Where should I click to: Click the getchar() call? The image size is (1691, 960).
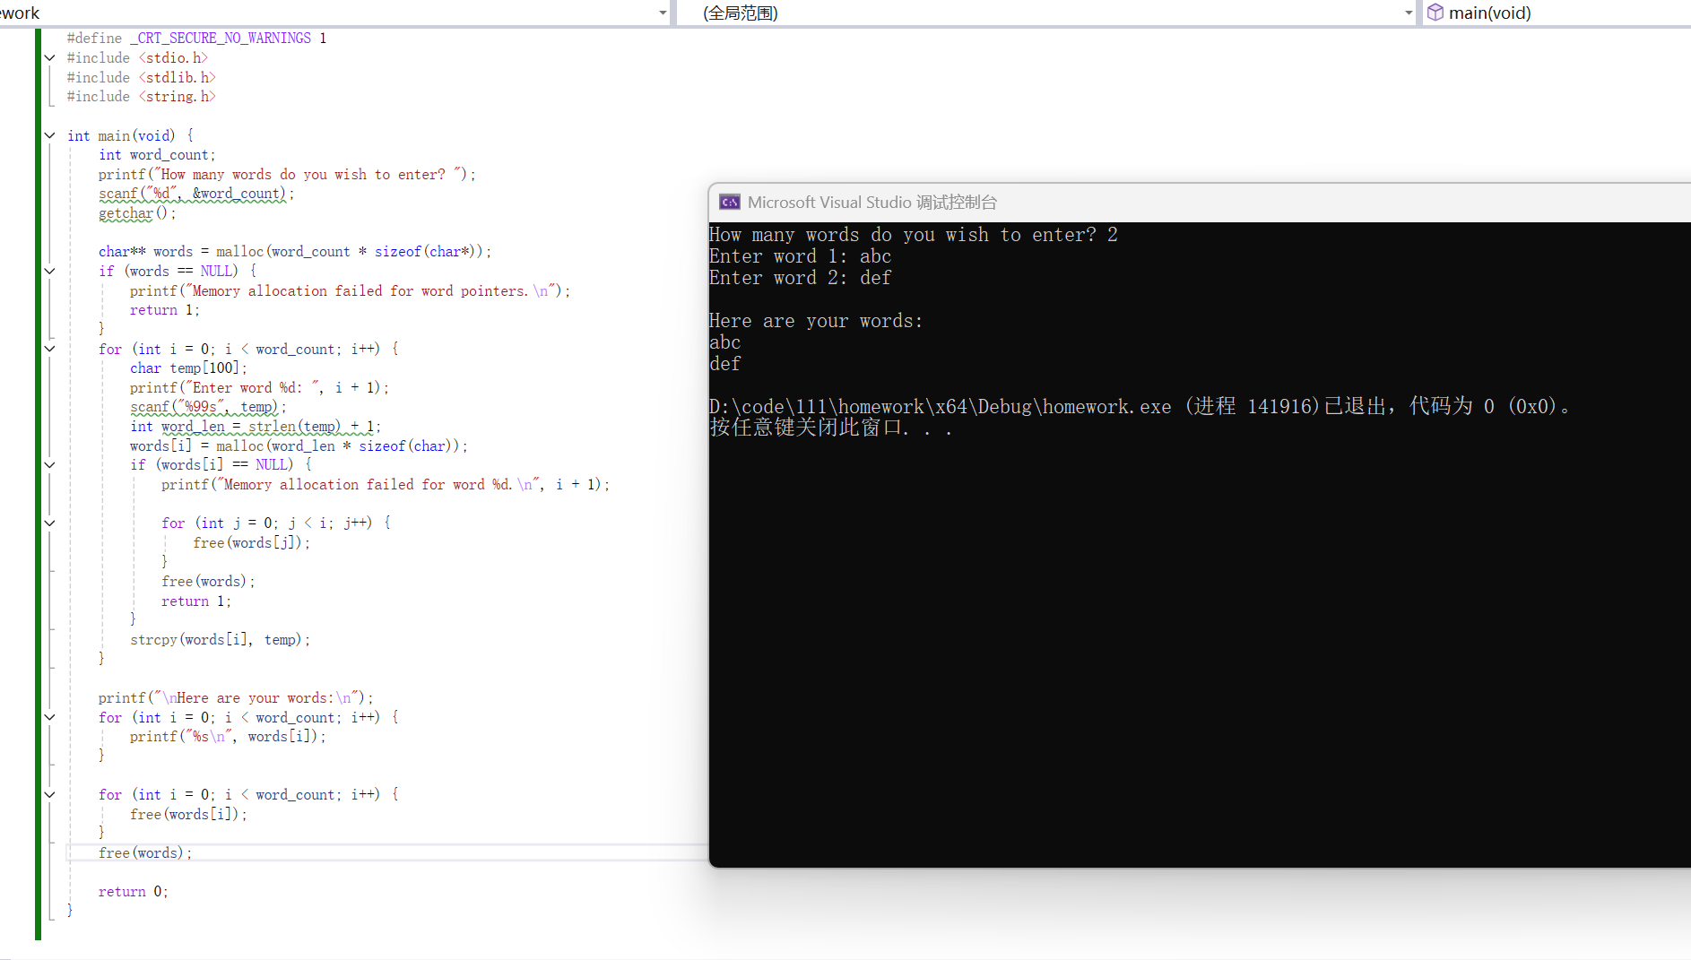[137, 213]
